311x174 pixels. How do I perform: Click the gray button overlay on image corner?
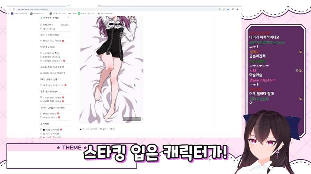132,119
